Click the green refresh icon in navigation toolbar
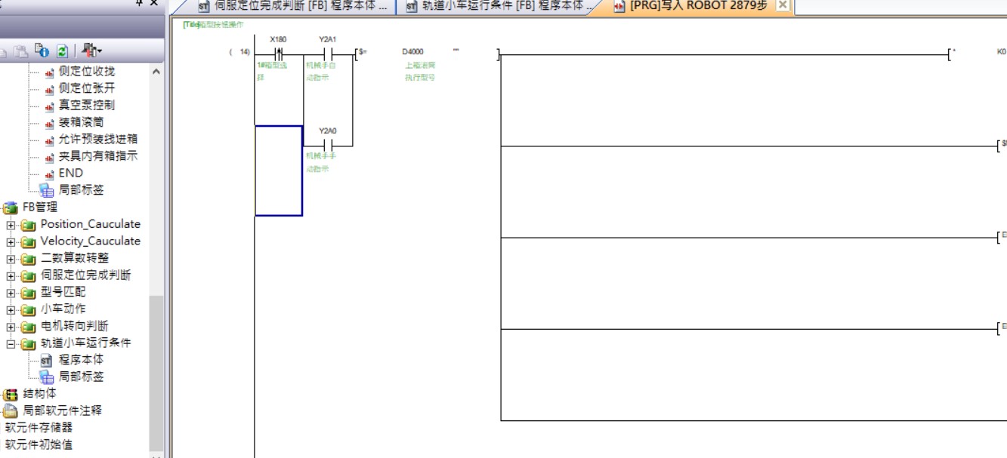 62,51
